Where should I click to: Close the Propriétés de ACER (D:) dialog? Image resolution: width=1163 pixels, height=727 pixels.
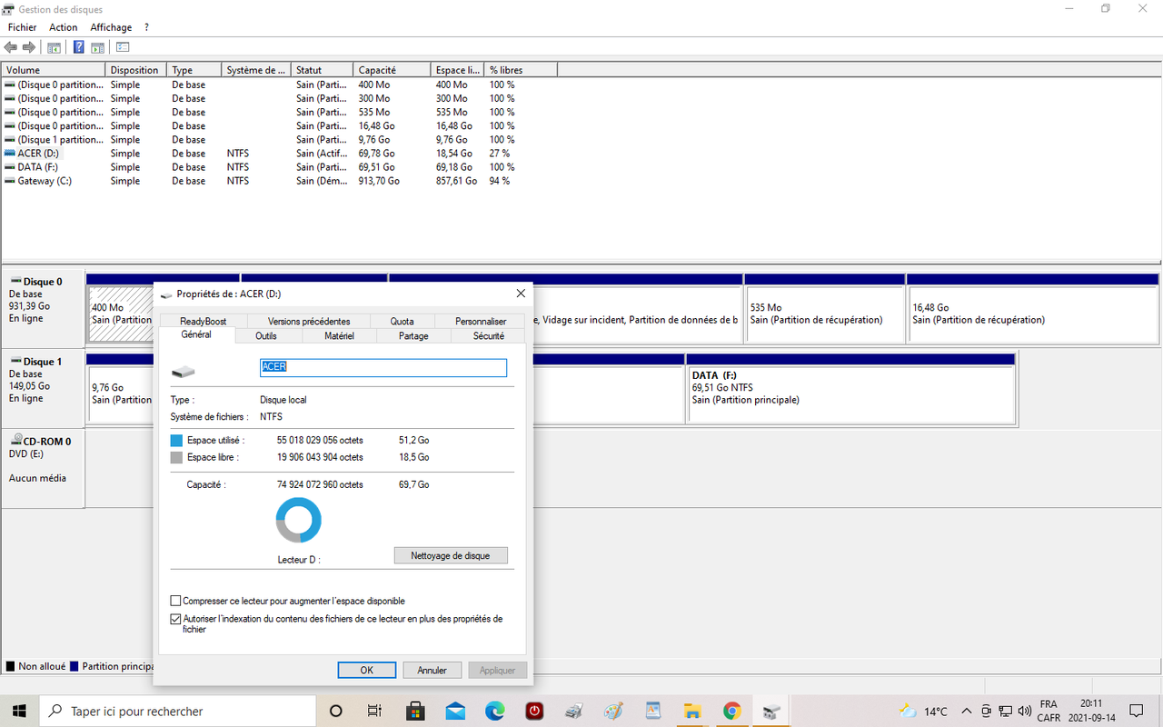[x=521, y=294]
